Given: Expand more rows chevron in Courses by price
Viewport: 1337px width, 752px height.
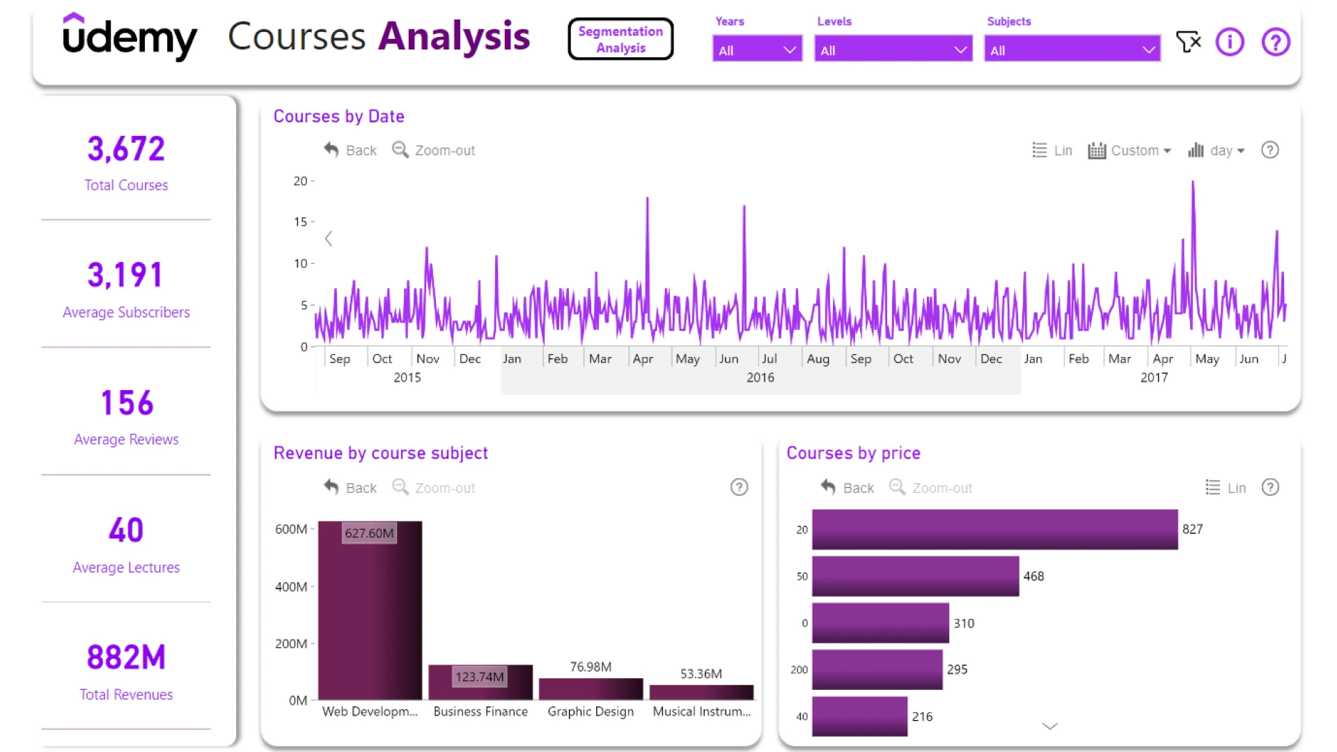Looking at the screenshot, I should (1049, 726).
